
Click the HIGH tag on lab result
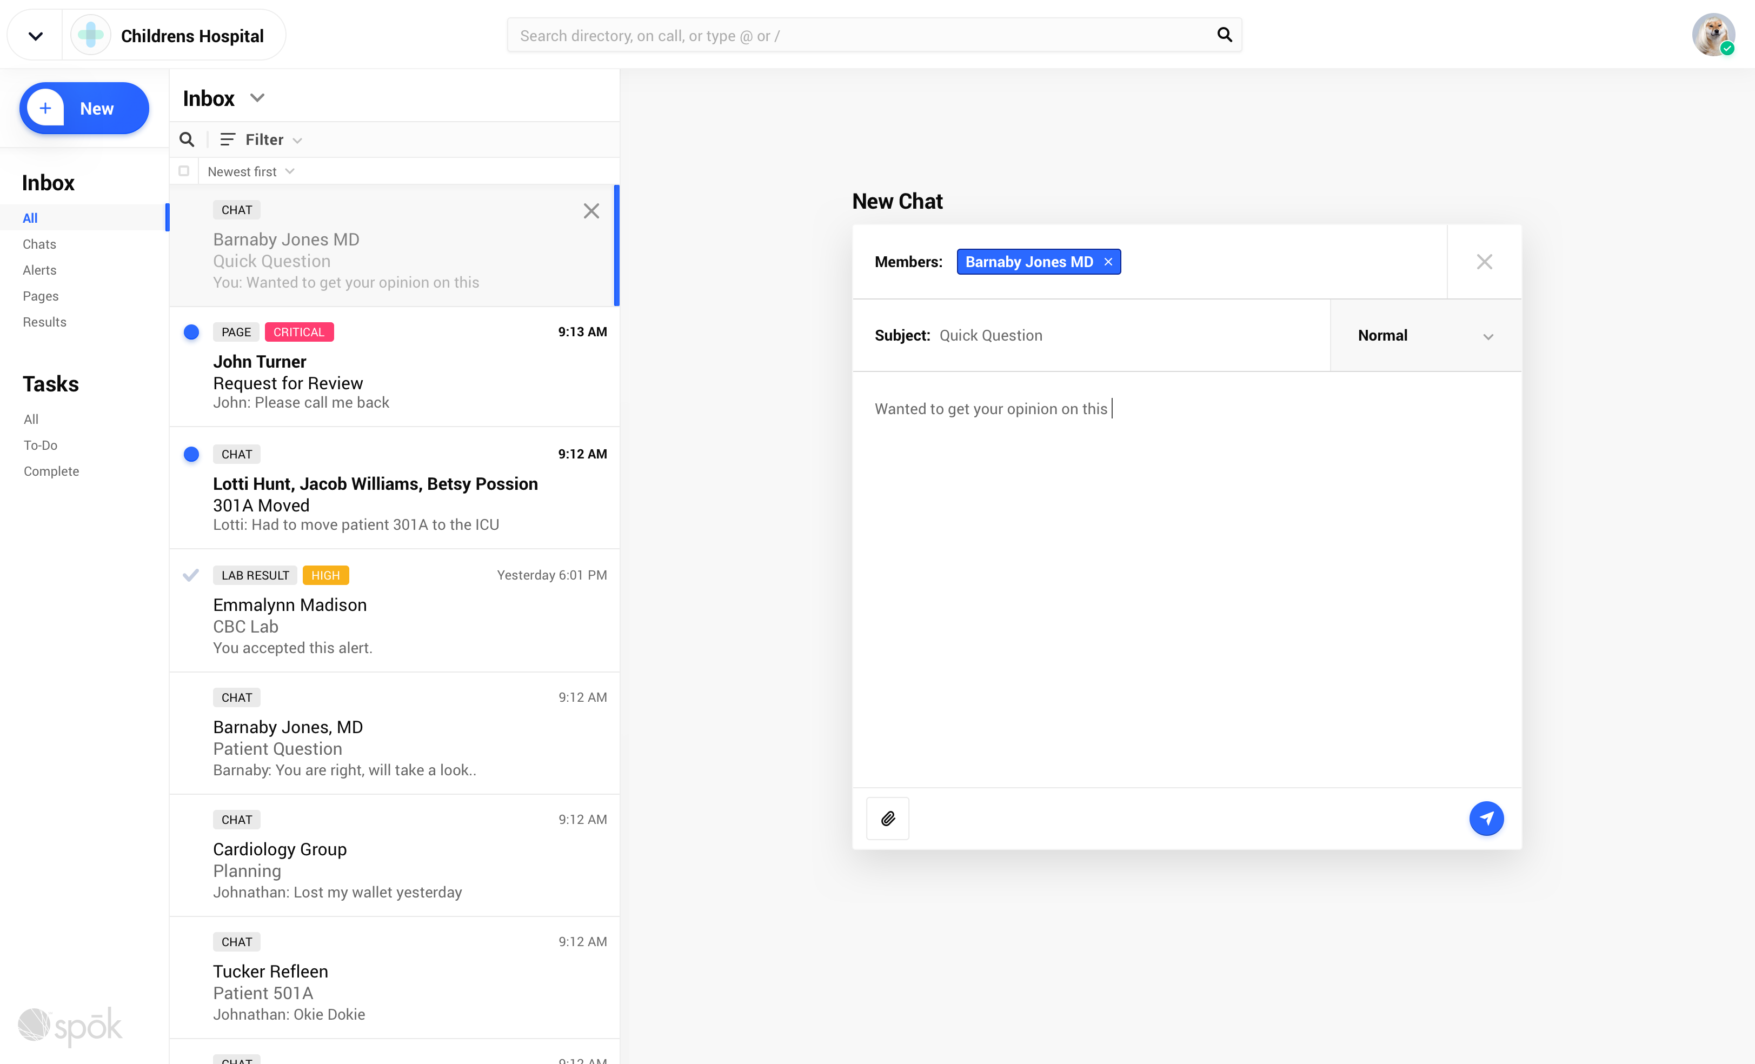tap(325, 575)
